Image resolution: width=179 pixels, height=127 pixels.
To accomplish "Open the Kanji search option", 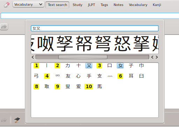I will pos(157,5).
